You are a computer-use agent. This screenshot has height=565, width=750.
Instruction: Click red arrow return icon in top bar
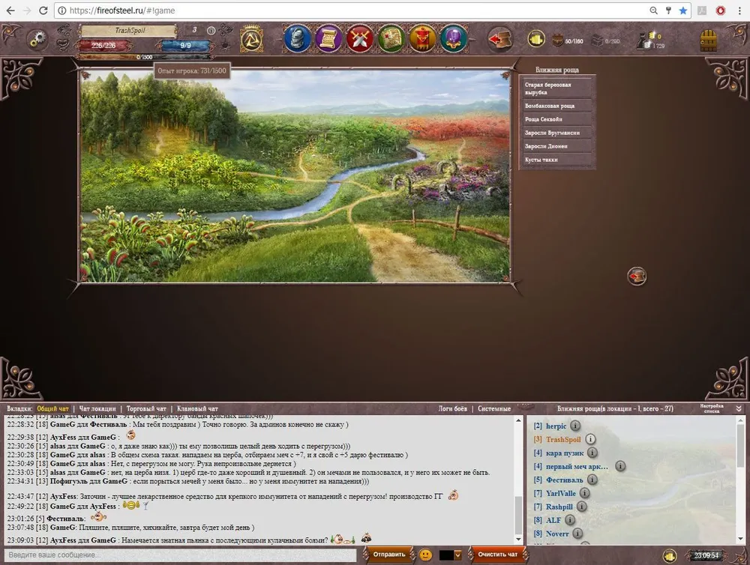(500, 39)
